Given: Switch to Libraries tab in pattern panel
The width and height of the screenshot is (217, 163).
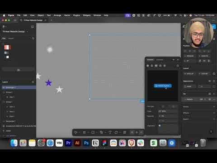Looking at the screenshot, I should 160,60.
